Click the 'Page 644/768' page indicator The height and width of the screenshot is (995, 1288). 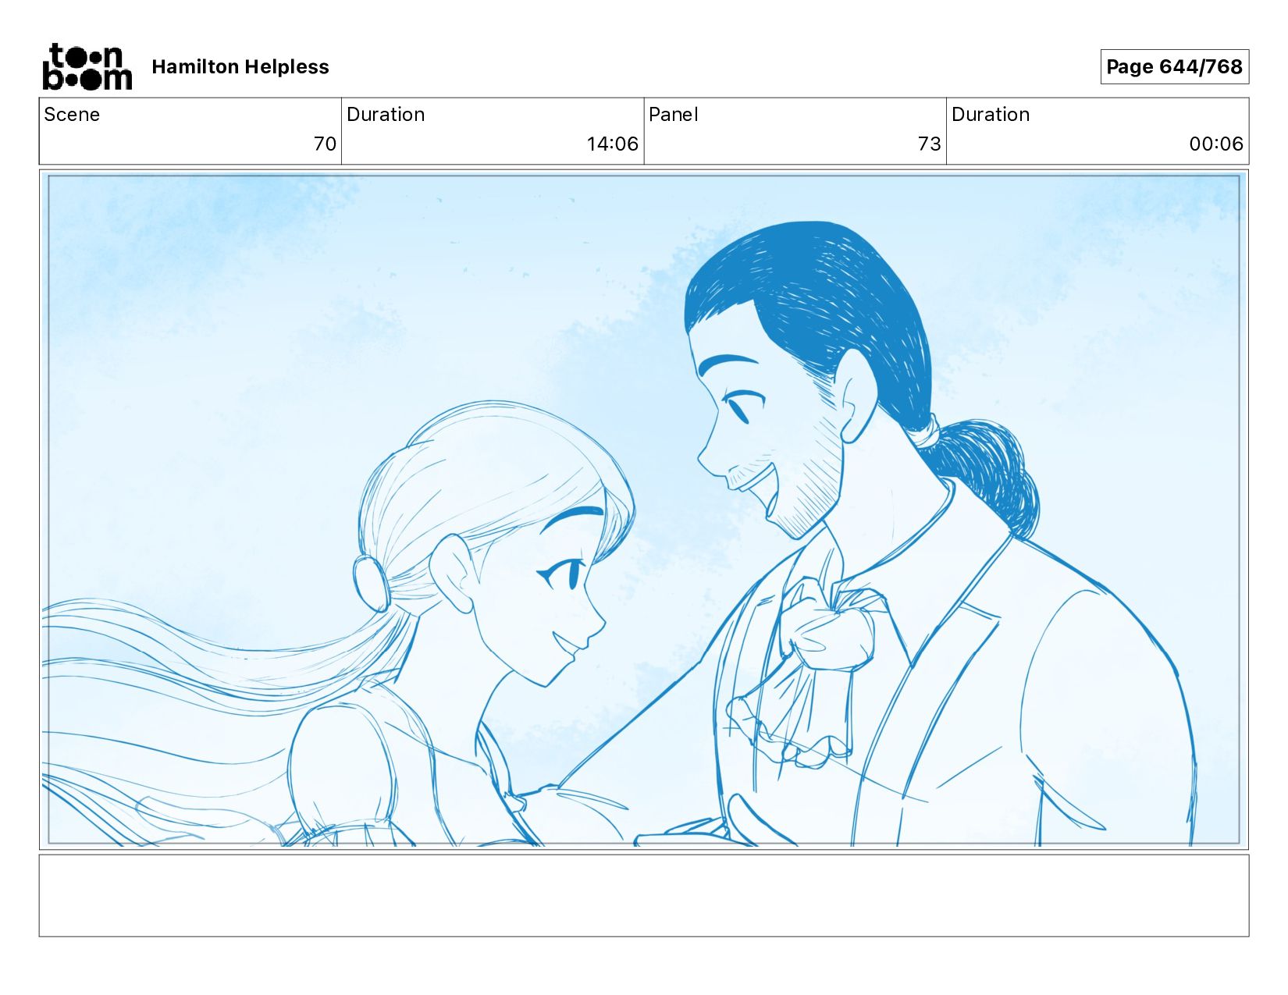click(x=1174, y=67)
